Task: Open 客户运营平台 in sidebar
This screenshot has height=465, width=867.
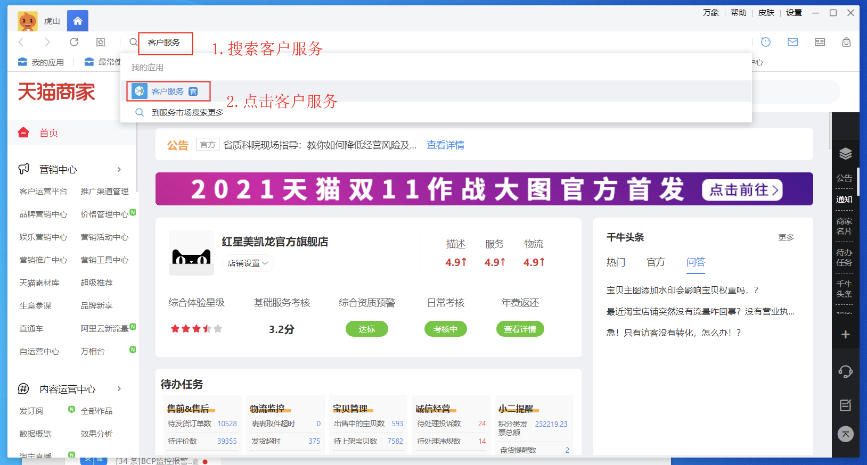Action: 44,191
